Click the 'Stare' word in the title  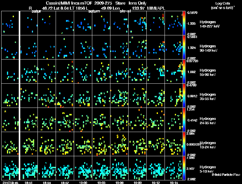(120, 3)
